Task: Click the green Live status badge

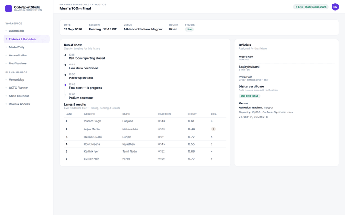Action: (189, 30)
